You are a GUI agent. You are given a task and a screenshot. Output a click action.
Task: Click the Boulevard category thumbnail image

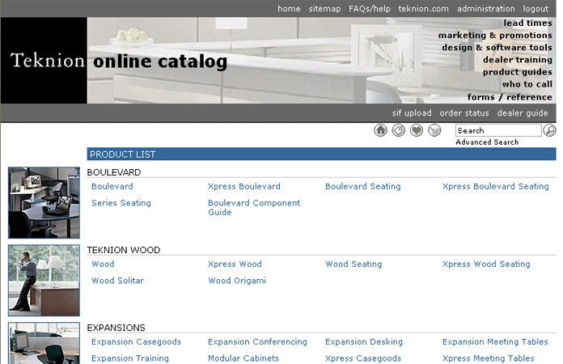(44, 202)
